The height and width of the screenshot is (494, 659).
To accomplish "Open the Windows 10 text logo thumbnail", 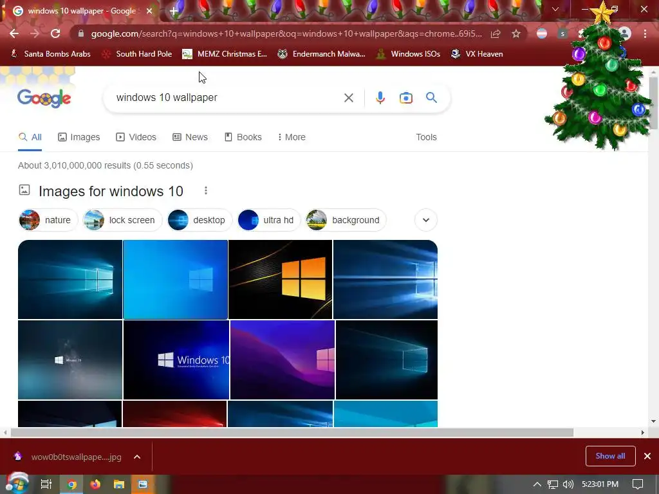I will coord(176,360).
